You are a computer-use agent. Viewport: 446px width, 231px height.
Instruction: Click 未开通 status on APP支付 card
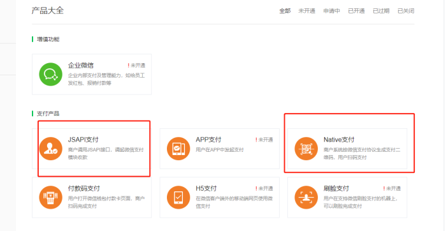tap(264, 140)
